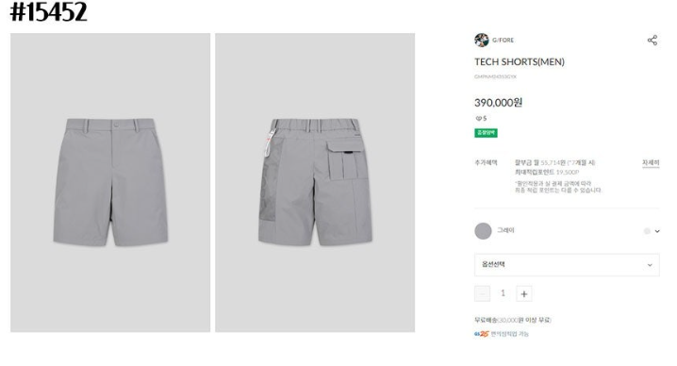677x366 pixels.
Task: Click the green badge under the price
Action: pos(486,133)
